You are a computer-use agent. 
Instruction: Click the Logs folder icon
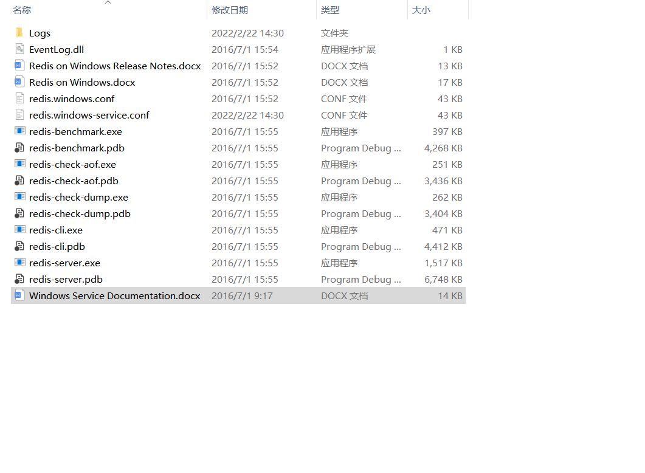point(19,32)
